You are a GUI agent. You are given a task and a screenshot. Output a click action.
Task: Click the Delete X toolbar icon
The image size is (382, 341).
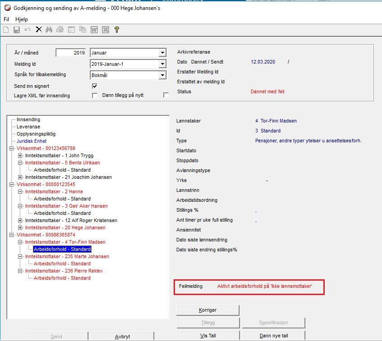[x=39, y=30]
